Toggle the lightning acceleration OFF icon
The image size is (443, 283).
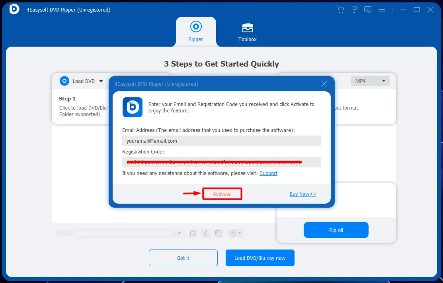[x=206, y=234]
